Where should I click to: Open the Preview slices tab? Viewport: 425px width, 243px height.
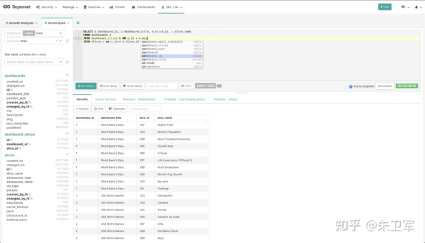pyautogui.click(x=225, y=99)
